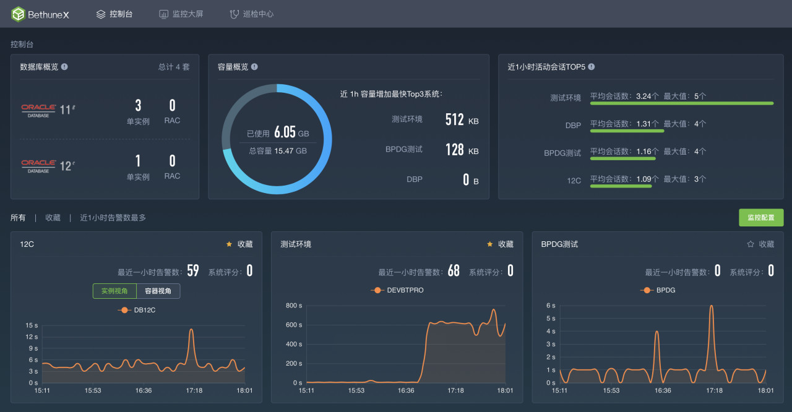Screen dimensions: 792x412
Task: Click 单实例 count 3 for Oracle 11g
Action: click(x=138, y=105)
